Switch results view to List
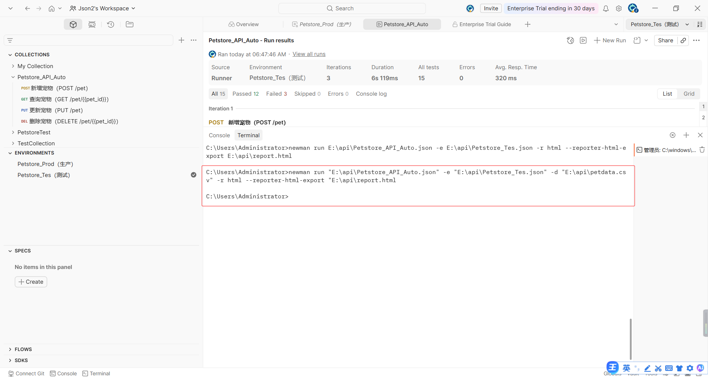This screenshot has width=708, height=379. click(667, 94)
